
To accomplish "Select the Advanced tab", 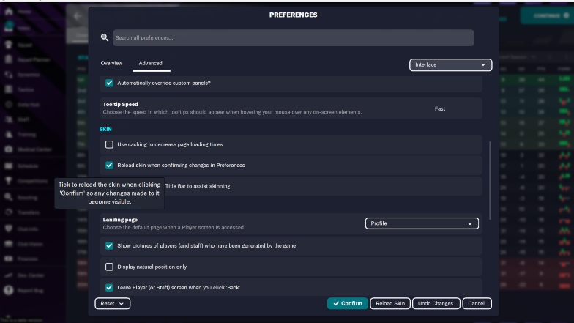I will (151, 63).
